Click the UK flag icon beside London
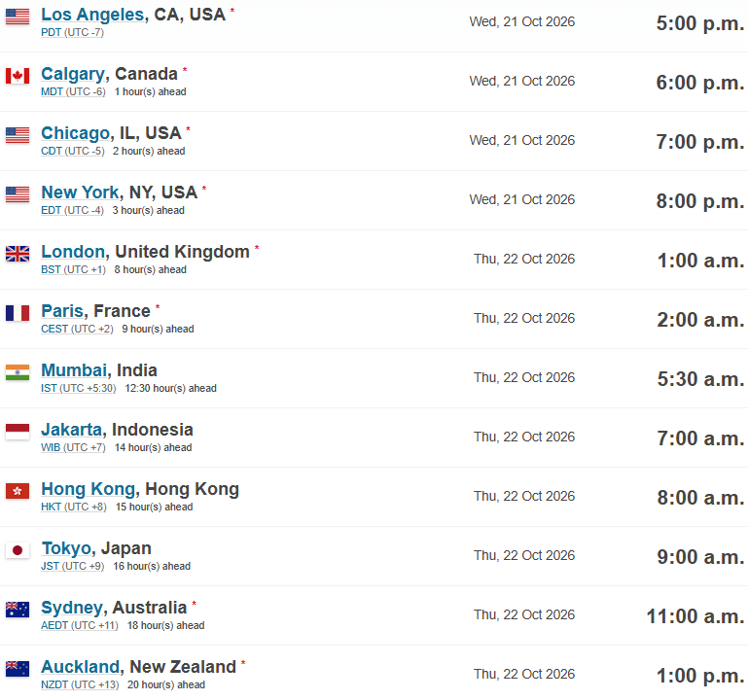The width and height of the screenshot is (748, 700). click(18, 254)
